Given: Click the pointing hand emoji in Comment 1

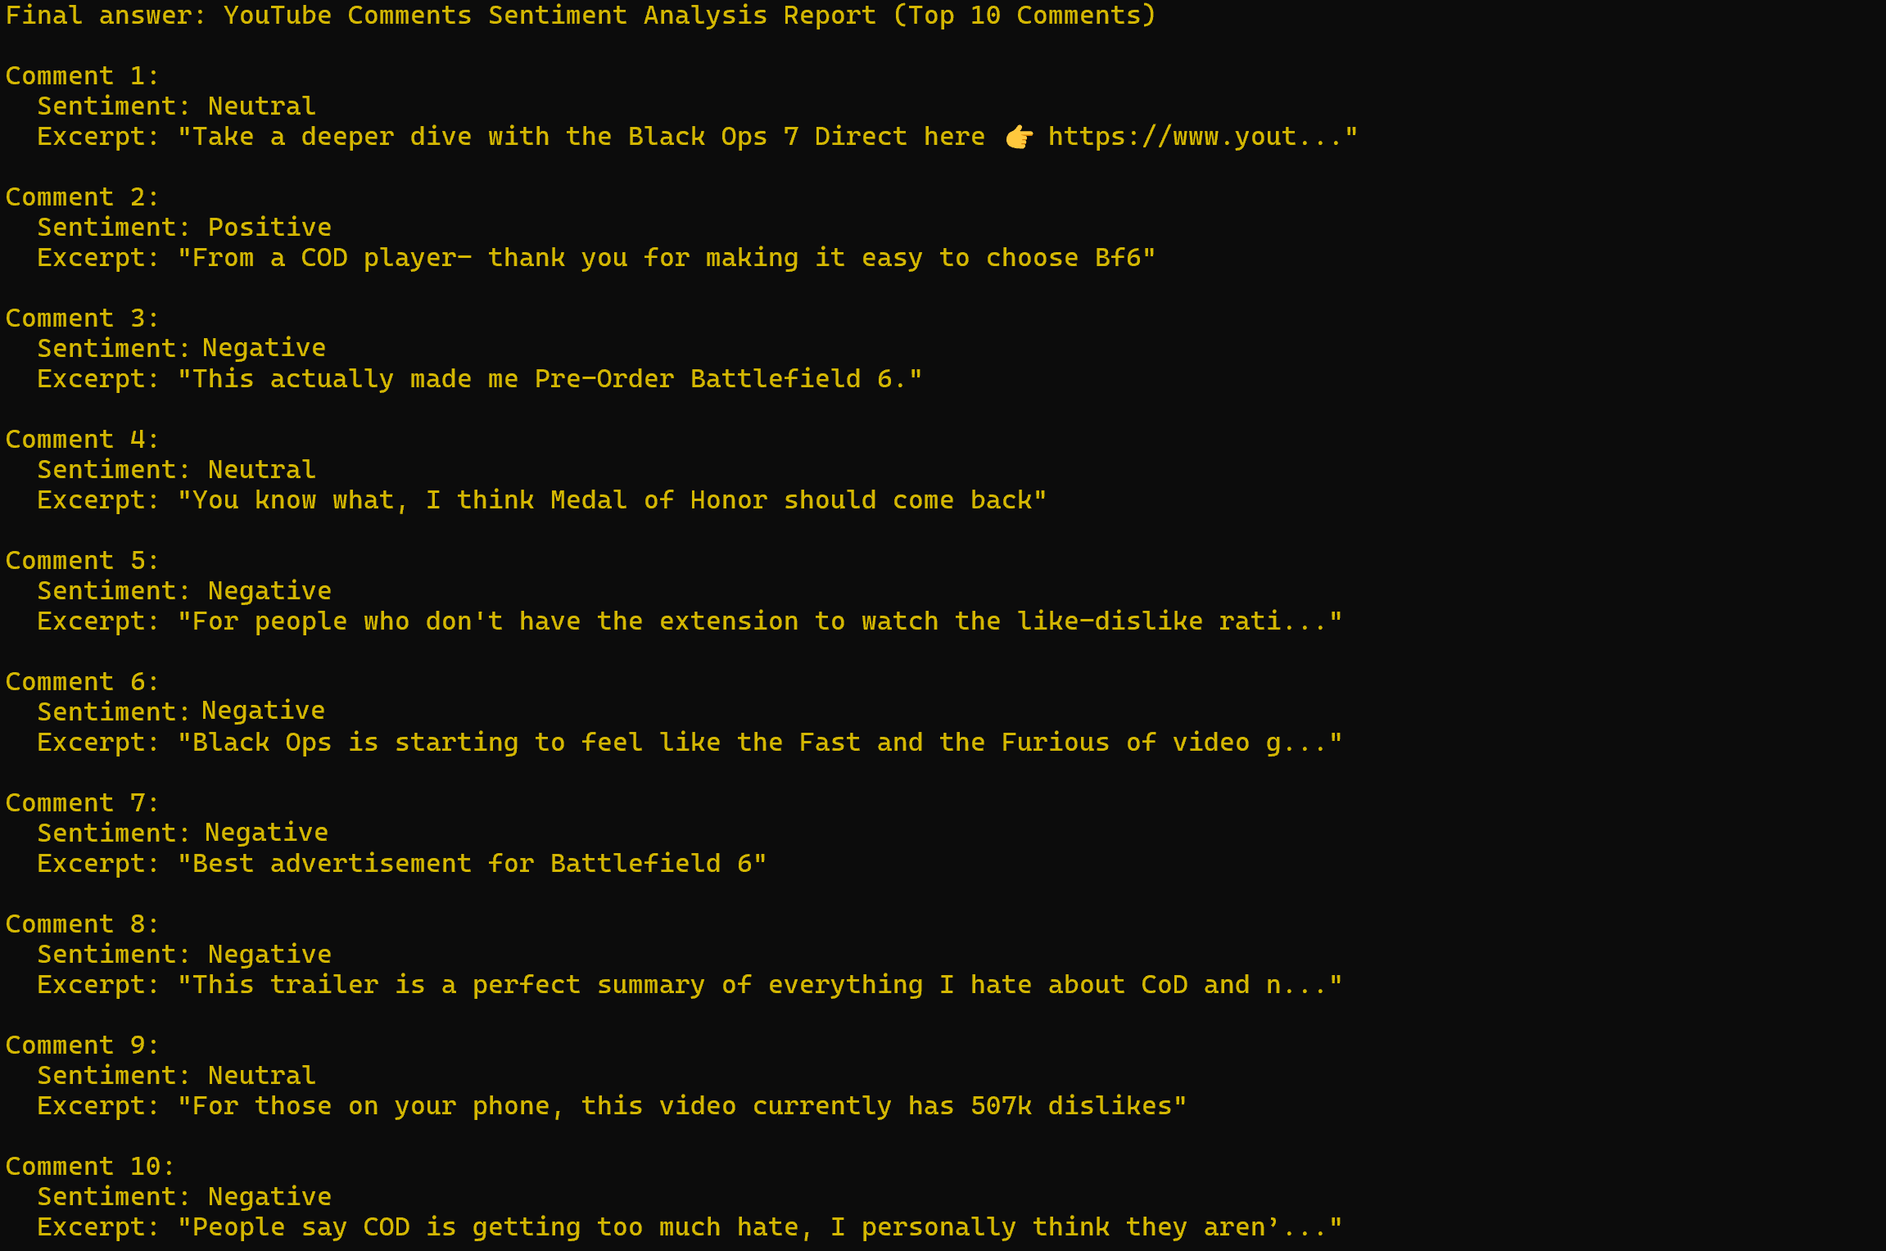Looking at the screenshot, I should pyautogui.click(x=1019, y=137).
